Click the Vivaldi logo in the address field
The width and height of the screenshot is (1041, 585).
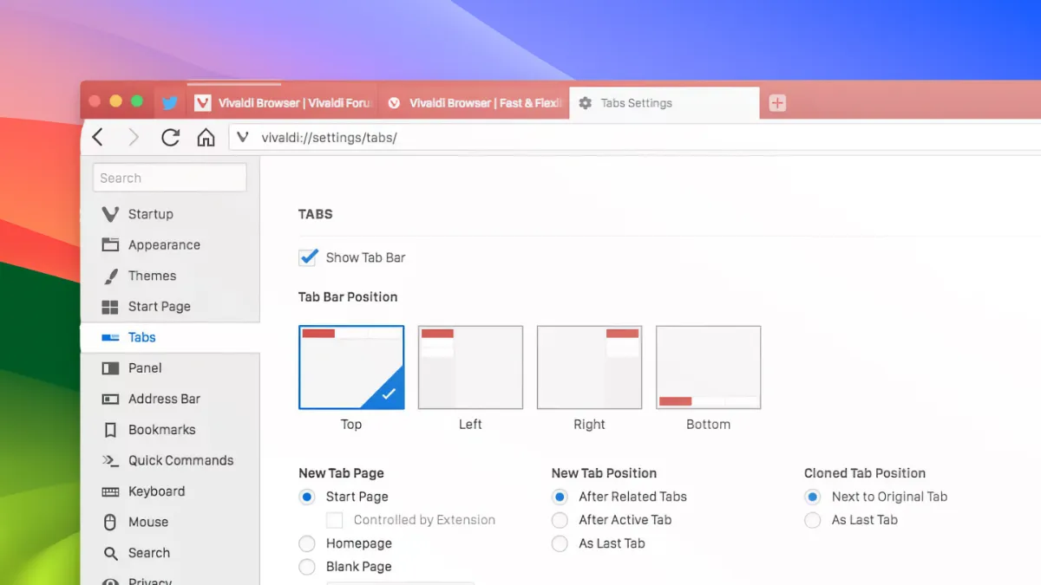(x=243, y=138)
